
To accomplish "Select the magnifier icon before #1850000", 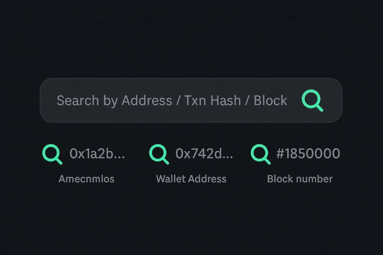I will point(260,153).
